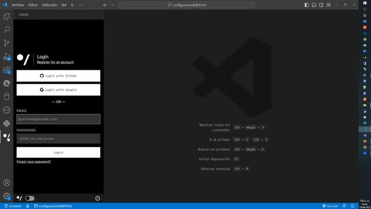This screenshot has height=209, width=371.
Task: Click Connect remote indicator in status bar
Action: (13, 206)
